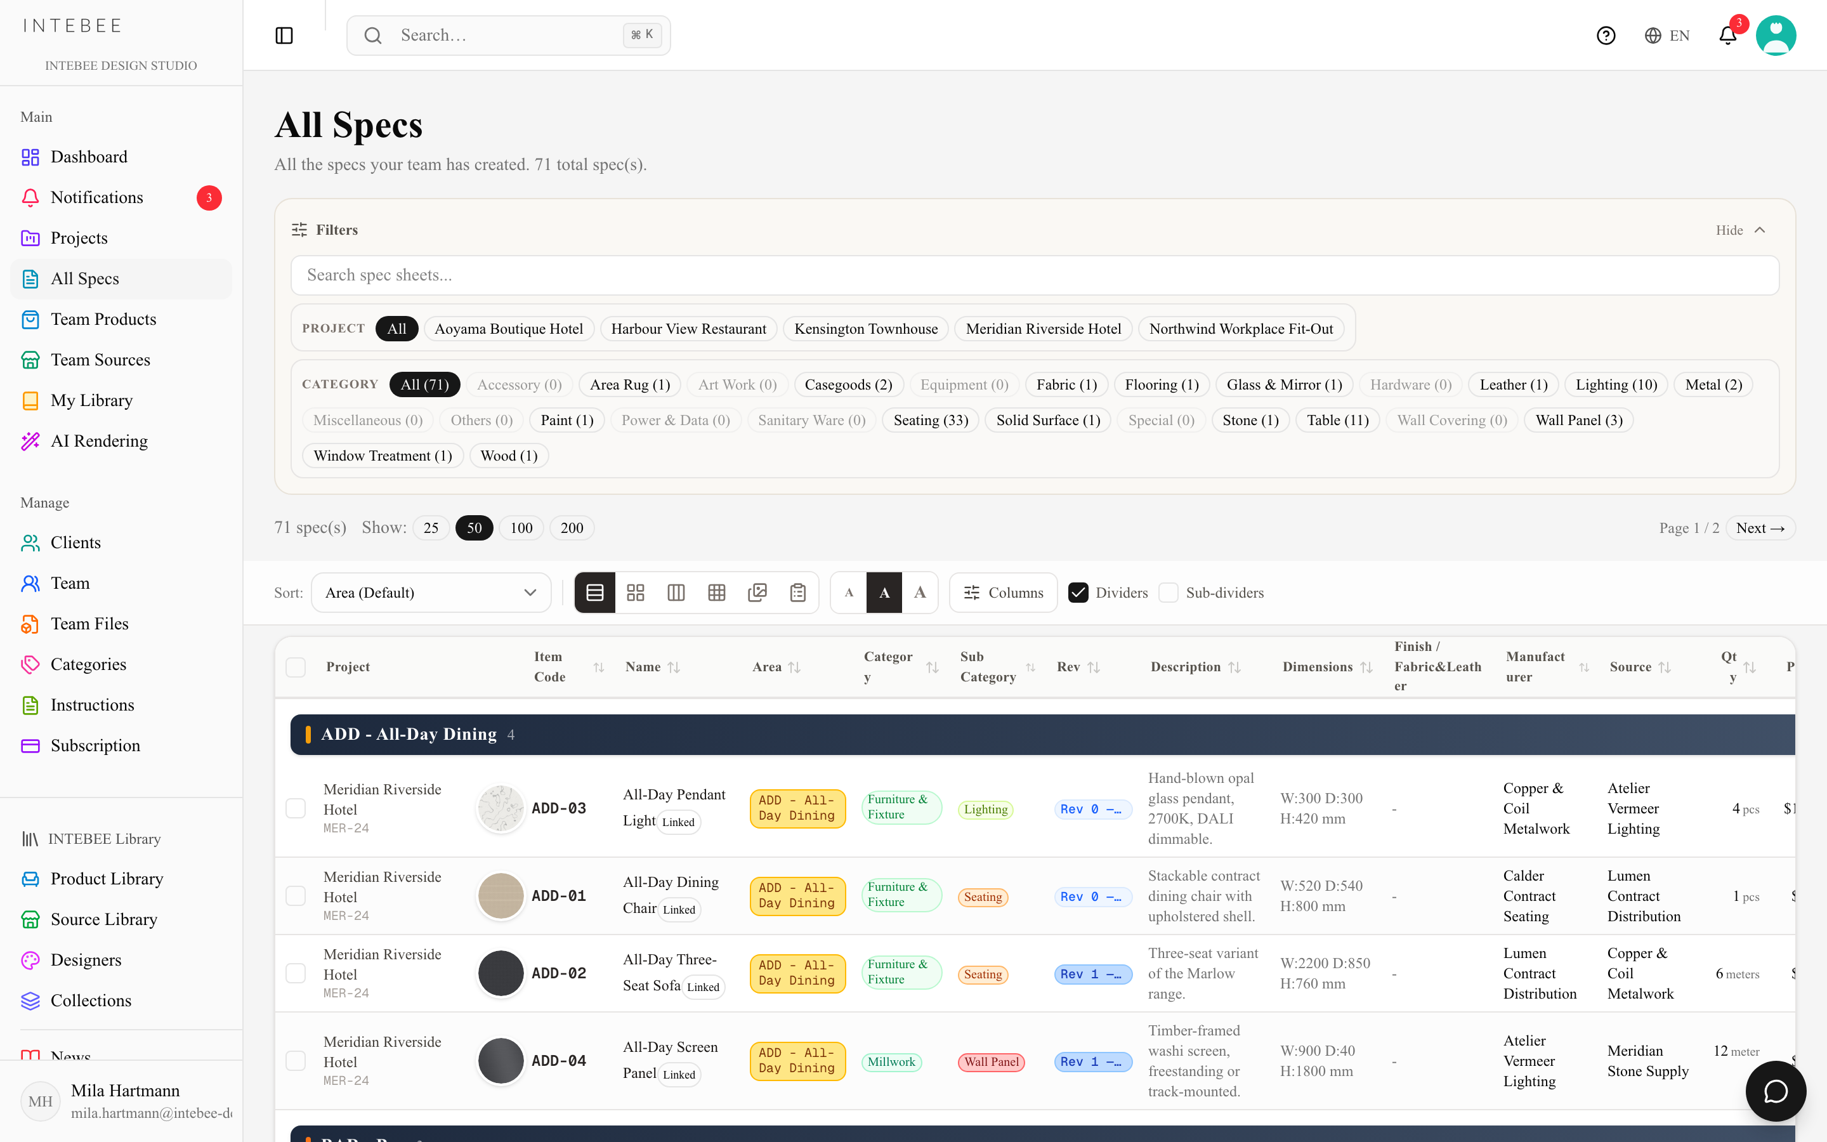Open Dashboard in the sidebar
Image resolution: width=1827 pixels, height=1142 pixels.
pos(121,156)
